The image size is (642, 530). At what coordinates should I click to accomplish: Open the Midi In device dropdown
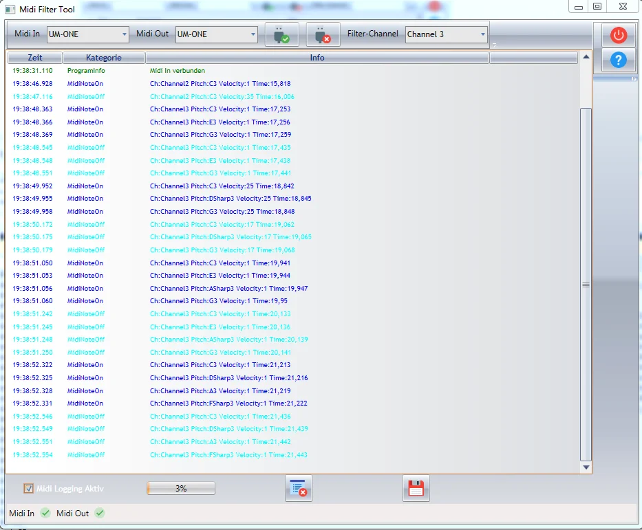pos(88,34)
